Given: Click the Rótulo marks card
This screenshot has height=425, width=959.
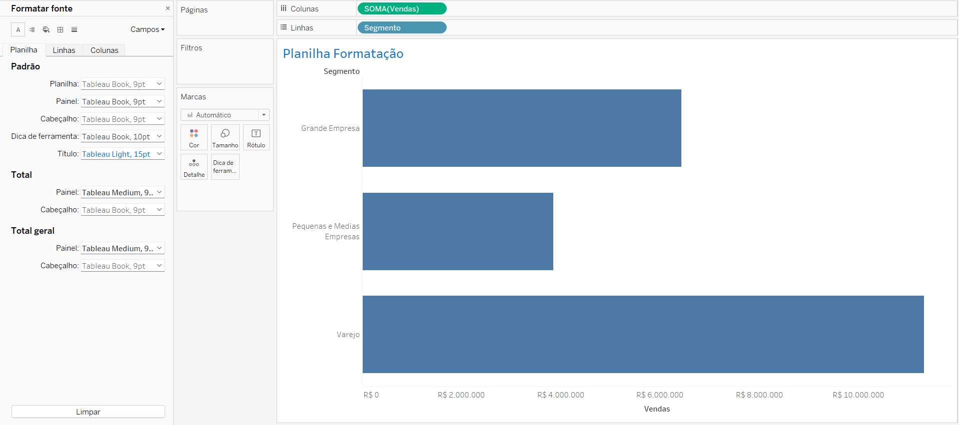Looking at the screenshot, I should [x=256, y=137].
